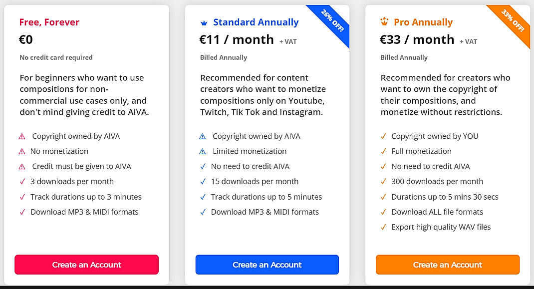Click the warning icon beside Limited monetization
Screen dimensions: 534x289
coord(202,151)
